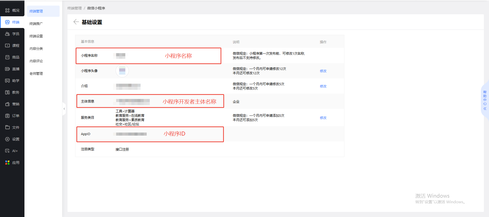
Task: Go to 商品 products in sidebar
Action: tap(7, 57)
